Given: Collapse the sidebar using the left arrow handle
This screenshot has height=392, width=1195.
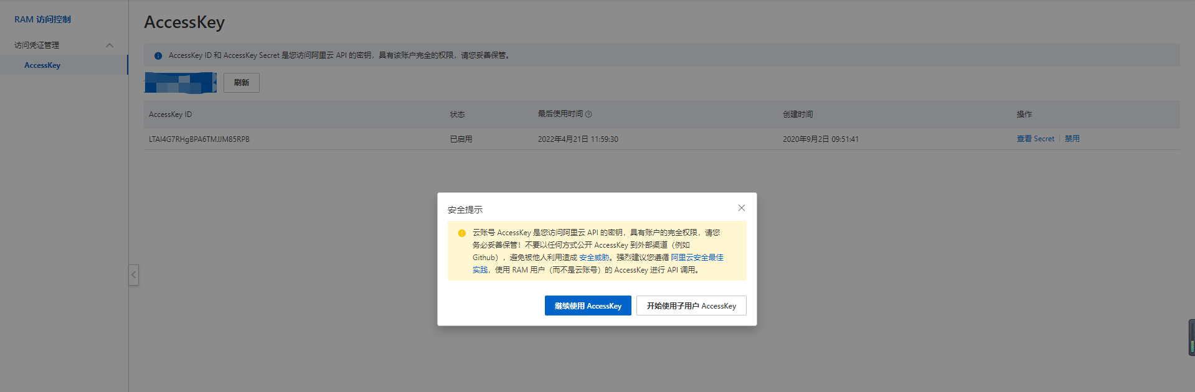Looking at the screenshot, I should (133, 274).
